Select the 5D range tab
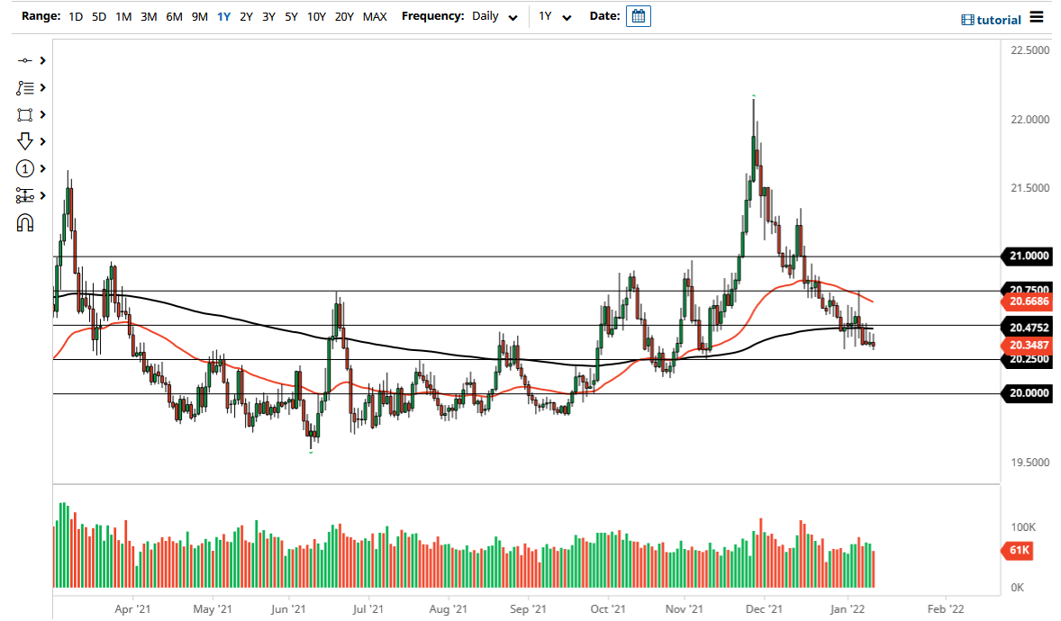The height and width of the screenshot is (621, 1061). tap(99, 16)
